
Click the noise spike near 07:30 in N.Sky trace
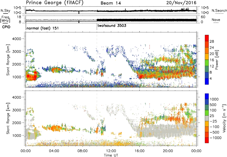tap(79, 12)
